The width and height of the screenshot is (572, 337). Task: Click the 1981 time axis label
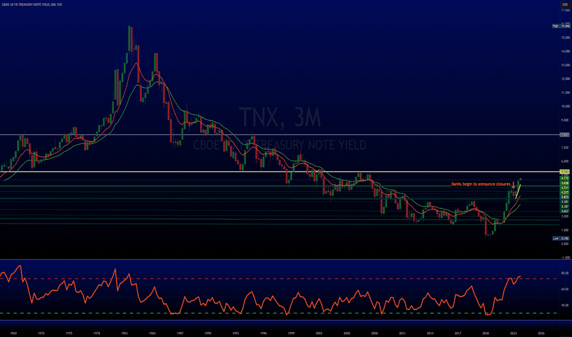coord(125,333)
